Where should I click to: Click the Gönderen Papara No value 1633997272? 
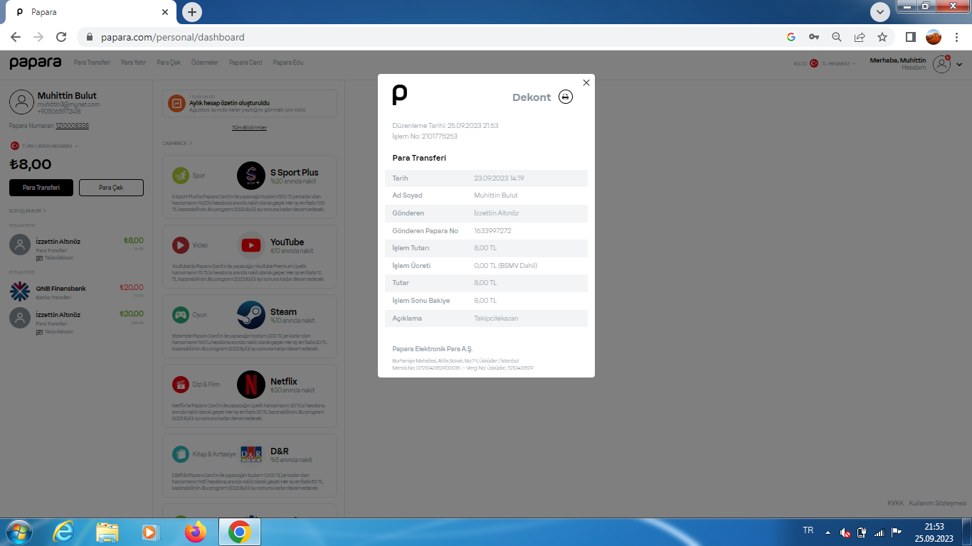(x=492, y=230)
